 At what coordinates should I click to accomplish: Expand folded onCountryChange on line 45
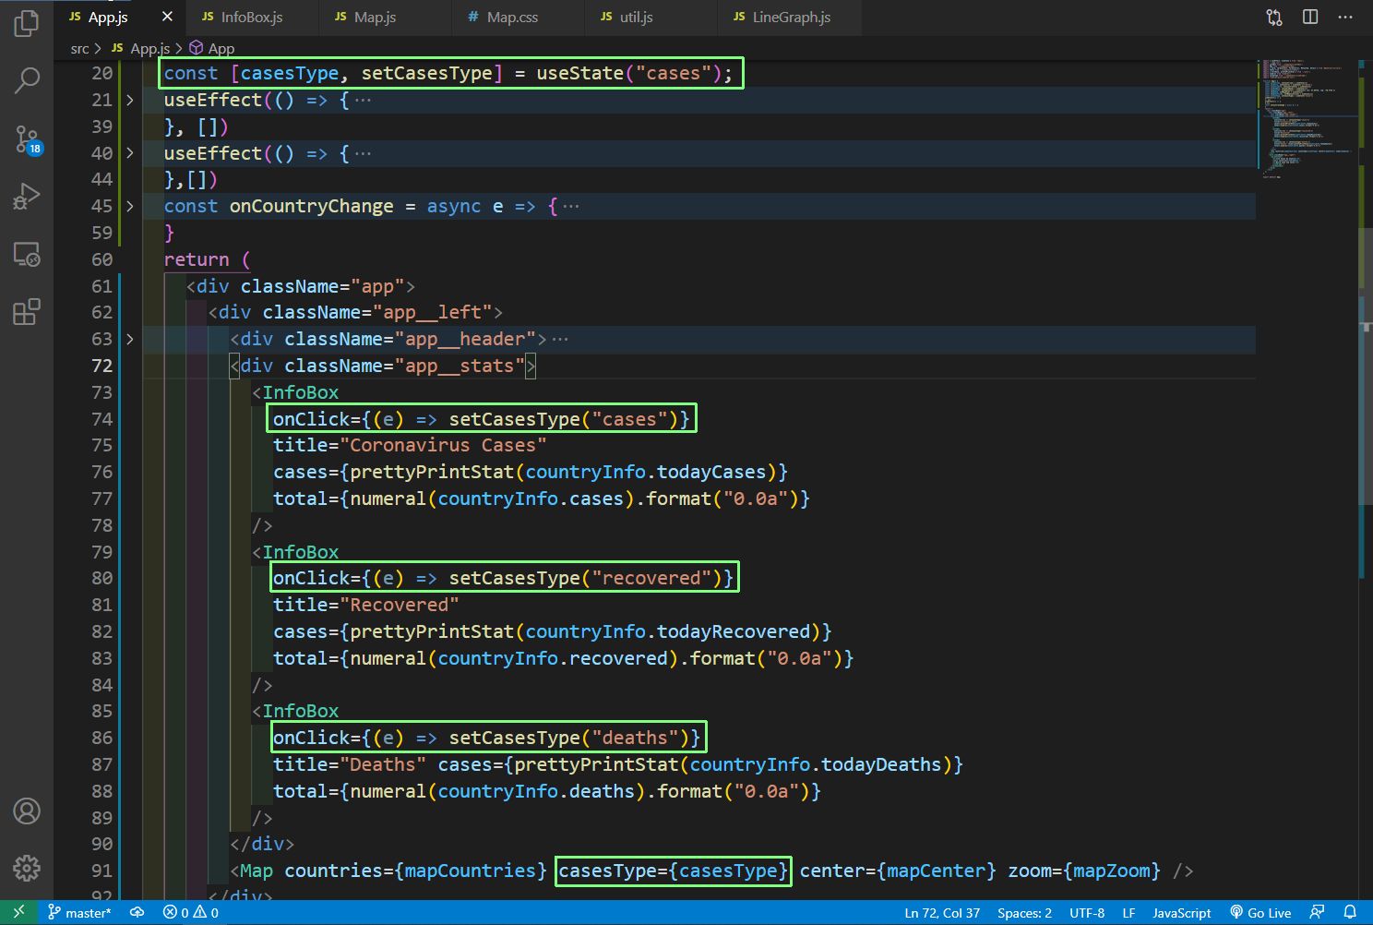click(130, 206)
